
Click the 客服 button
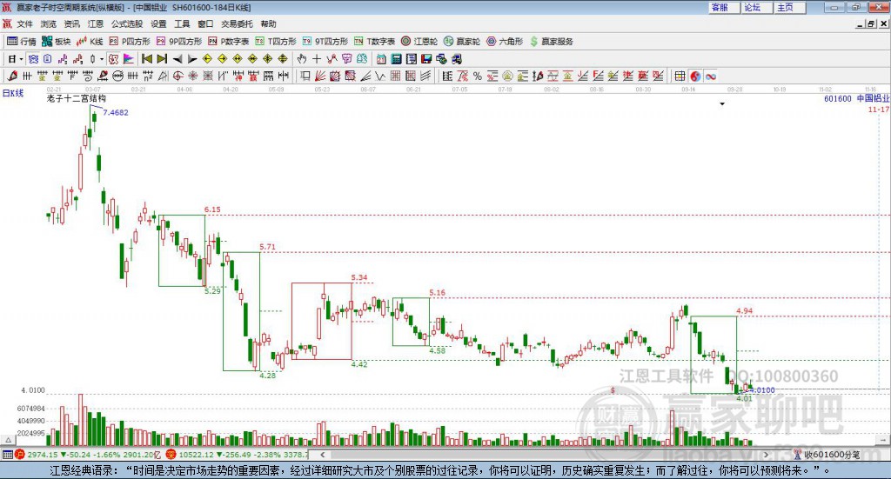coord(724,7)
